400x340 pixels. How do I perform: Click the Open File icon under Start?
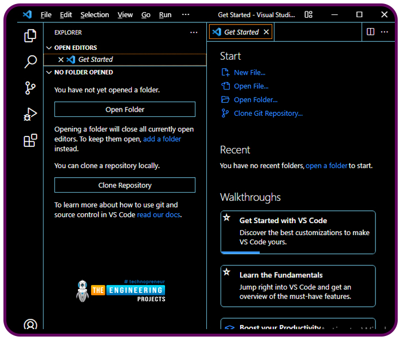click(226, 86)
